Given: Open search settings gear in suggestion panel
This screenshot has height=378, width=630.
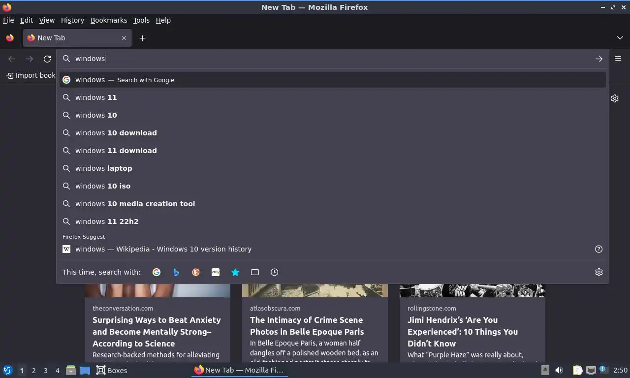Looking at the screenshot, I should [x=599, y=272].
